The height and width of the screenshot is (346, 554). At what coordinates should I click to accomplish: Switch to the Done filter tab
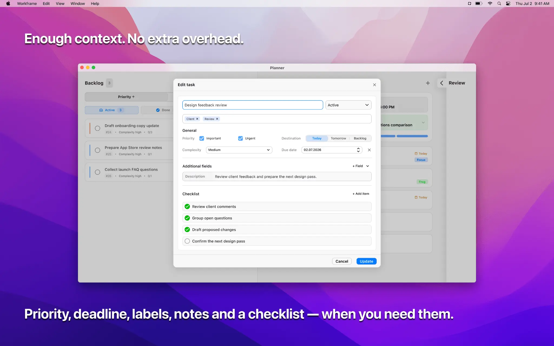pos(163,110)
